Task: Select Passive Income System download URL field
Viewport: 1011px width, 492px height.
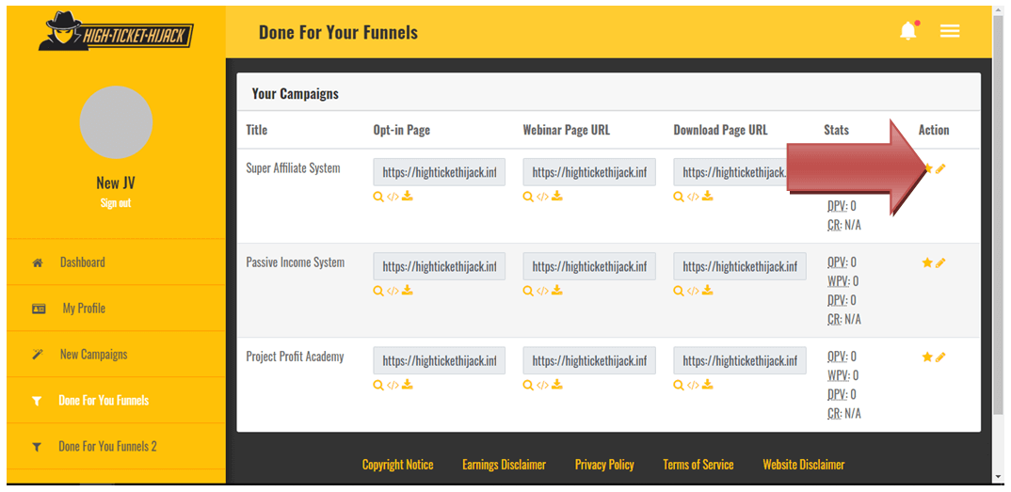Action: 740,266
